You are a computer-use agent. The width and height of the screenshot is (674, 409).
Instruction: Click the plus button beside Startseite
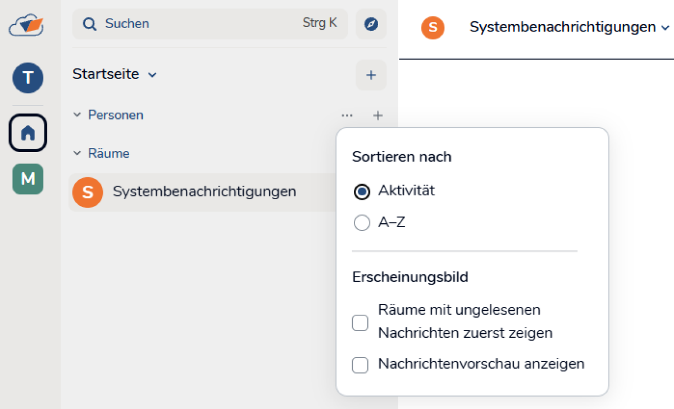pyautogui.click(x=371, y=75)
